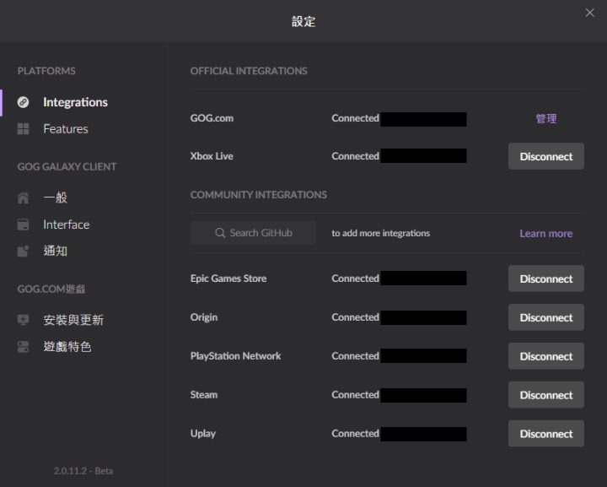Click the magnifier icon in Search GitHub
This screenshot has height=487, width=607.
pyautogui.click(x=220, y=233)
